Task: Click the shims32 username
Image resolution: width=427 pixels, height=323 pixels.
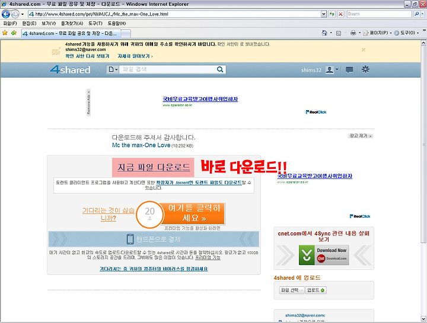Action: pos(311,70)
